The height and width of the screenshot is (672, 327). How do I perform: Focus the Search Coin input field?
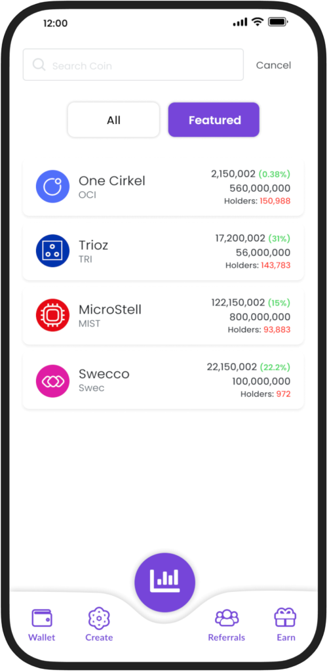(x=133, y=65)
